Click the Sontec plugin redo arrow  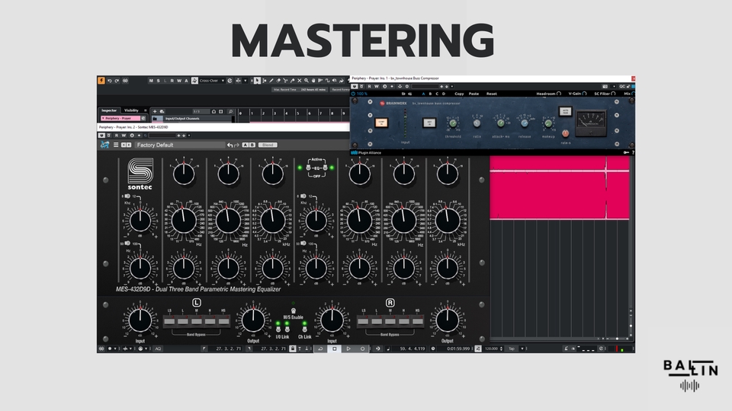(x=236, y=145)
